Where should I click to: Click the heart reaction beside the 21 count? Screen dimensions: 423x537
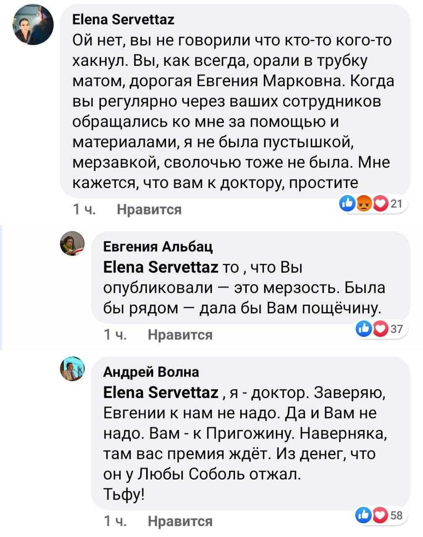(x=380, y=204)
